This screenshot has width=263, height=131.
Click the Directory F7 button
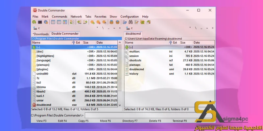(x=130, y=121)
